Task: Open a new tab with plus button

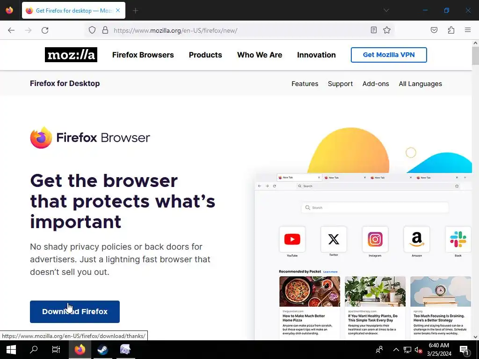Action: [136, 11]
